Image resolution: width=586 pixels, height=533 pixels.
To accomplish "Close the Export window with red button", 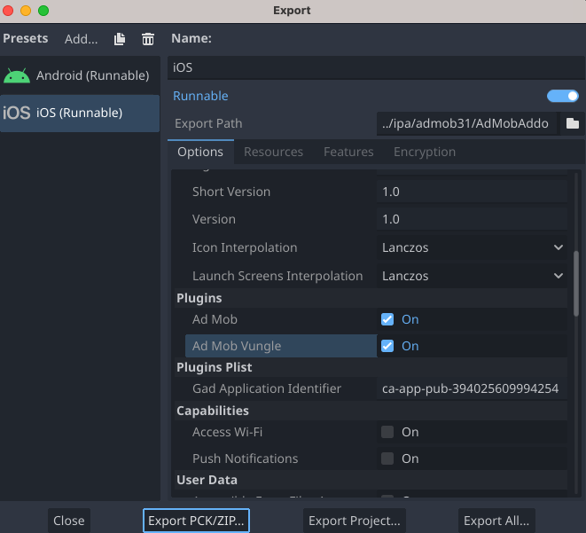I will [x=8, y=11].
